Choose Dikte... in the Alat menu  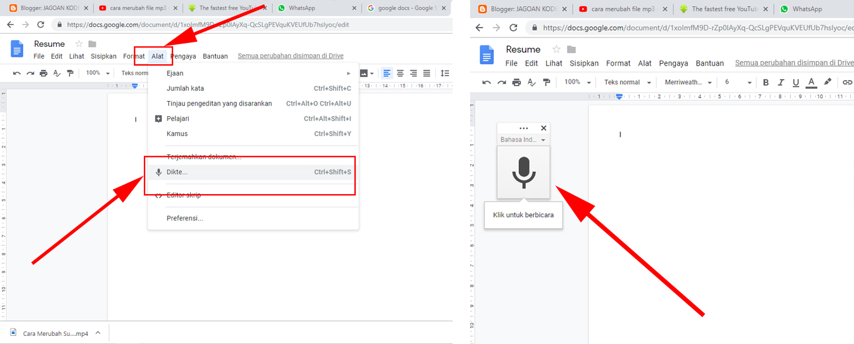[253, 172]
